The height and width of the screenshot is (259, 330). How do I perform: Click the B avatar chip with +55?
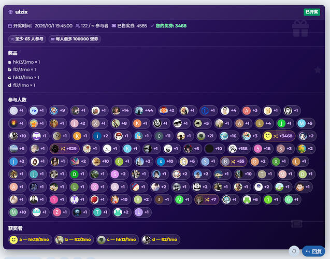[234, 162]
